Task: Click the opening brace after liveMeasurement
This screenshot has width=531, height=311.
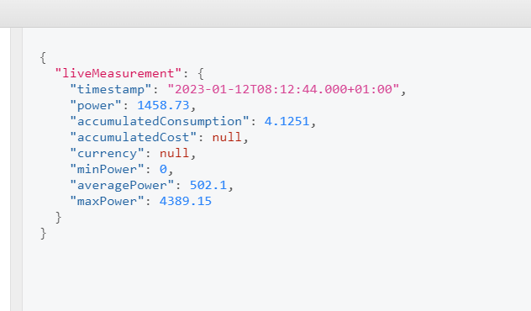Action: 201,73
